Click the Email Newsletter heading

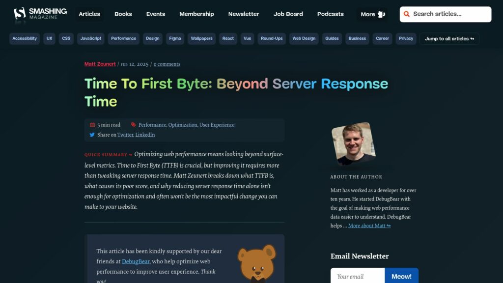point(360,256)
